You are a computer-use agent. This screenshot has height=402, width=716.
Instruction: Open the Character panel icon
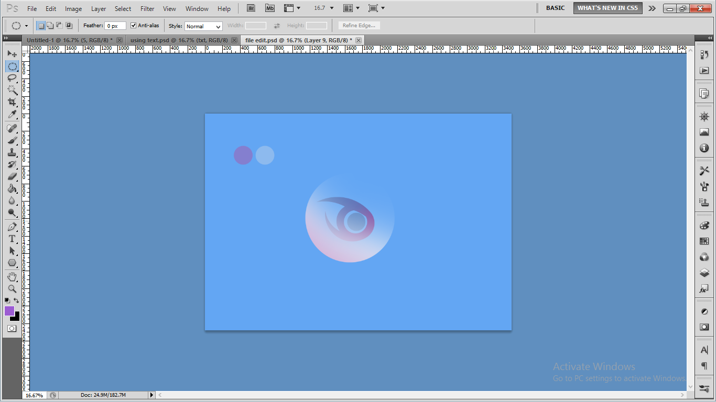click(x=704, y=350)
